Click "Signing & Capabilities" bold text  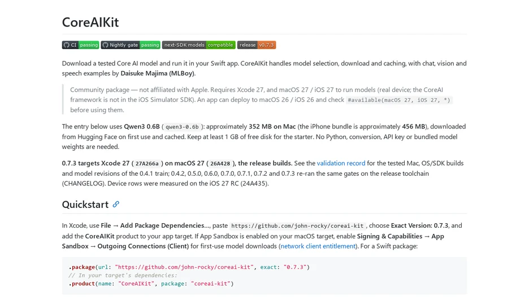(389, 236)
